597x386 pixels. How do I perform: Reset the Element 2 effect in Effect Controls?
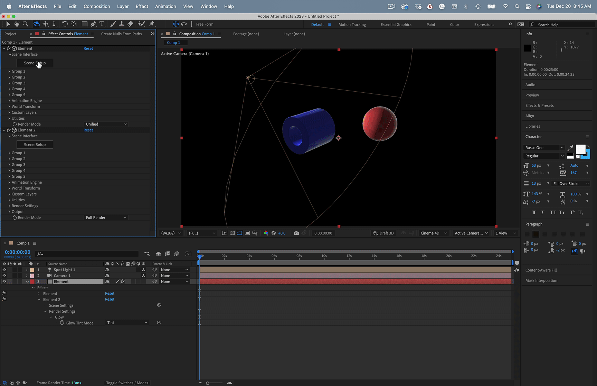coord(88,130)
